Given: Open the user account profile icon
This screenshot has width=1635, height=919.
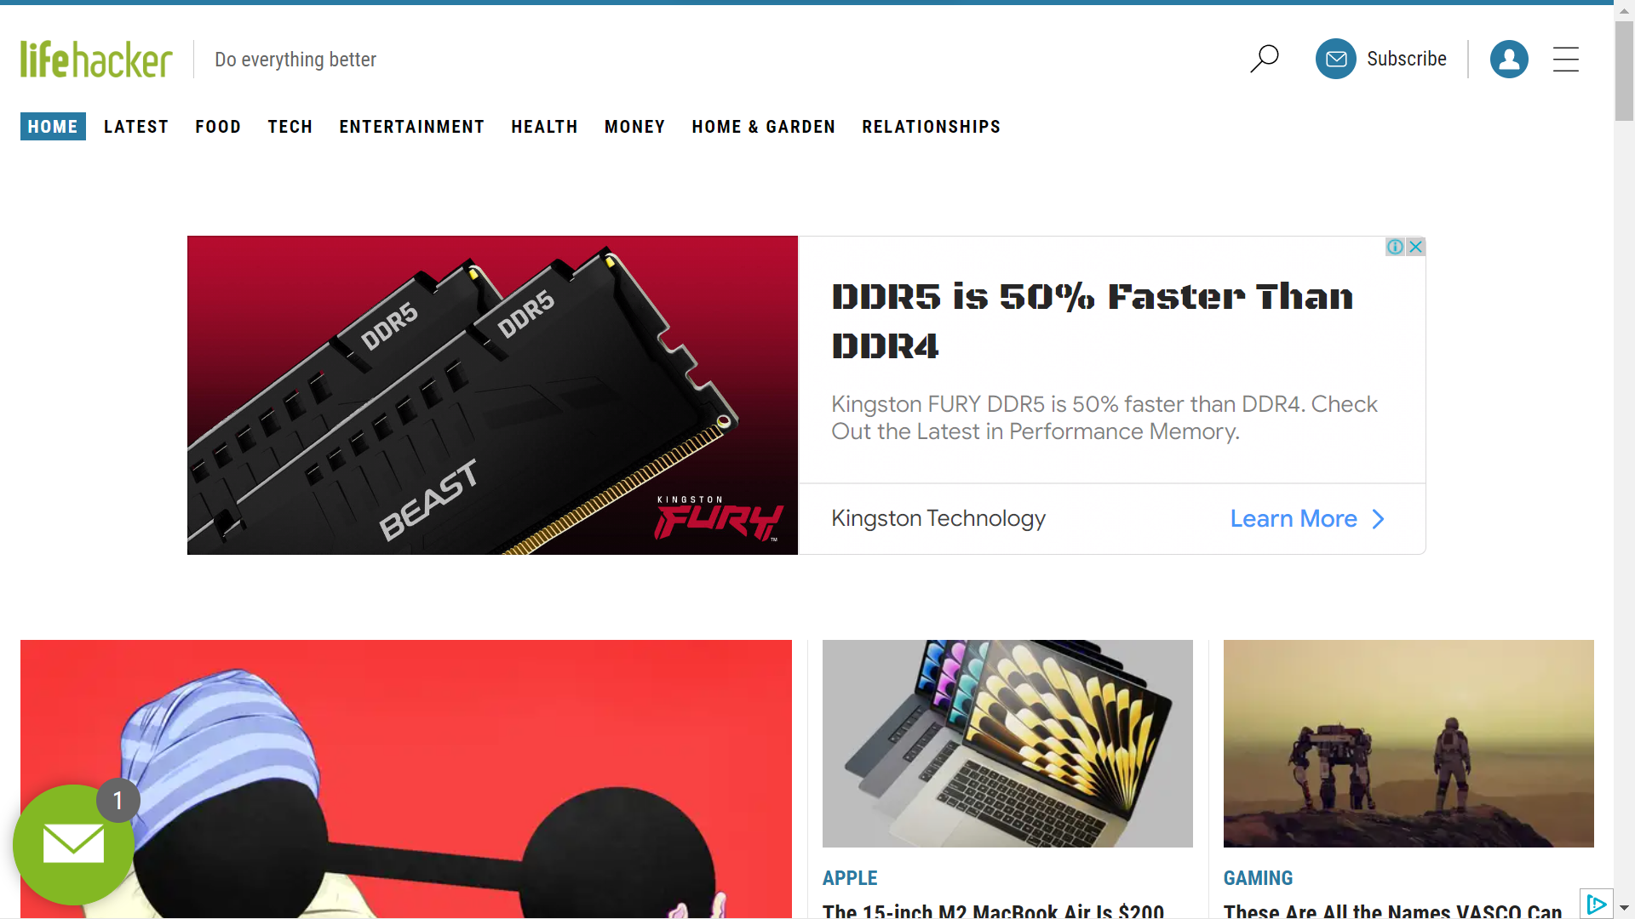Looking at the screenshot, I should (x=1509, y=59).
